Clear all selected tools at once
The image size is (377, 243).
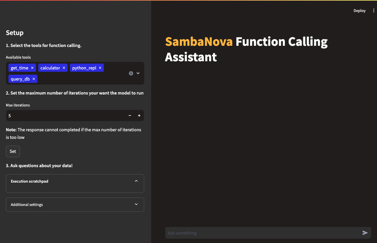coord(131,73)
